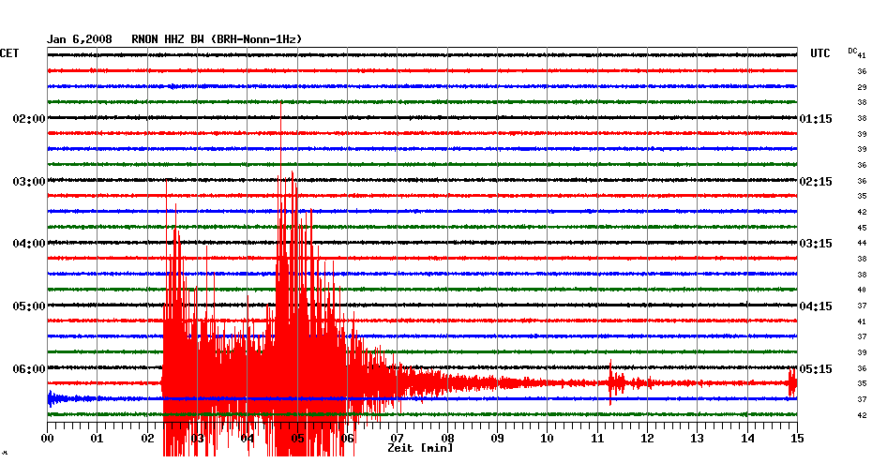This screenshot has height=463, width=872.
Task: Click minute tick label "11" on the axis
Action: [597, 439]
